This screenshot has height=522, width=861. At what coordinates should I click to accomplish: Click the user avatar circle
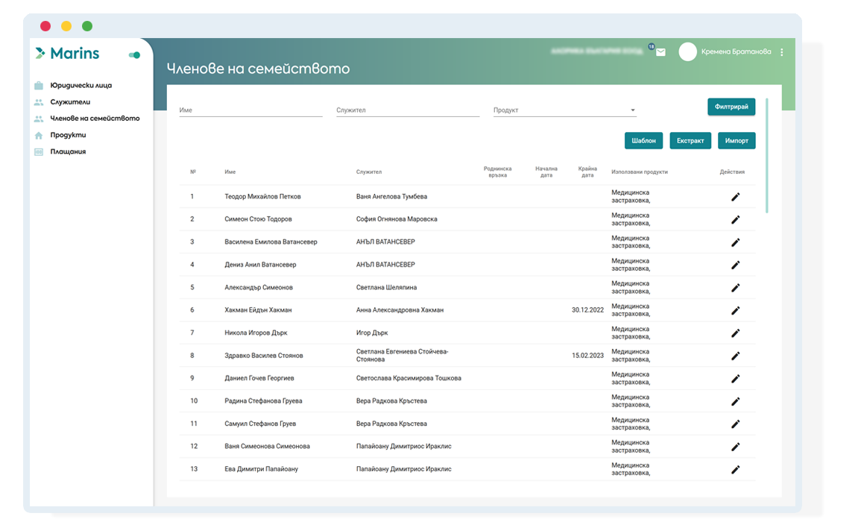687,51
